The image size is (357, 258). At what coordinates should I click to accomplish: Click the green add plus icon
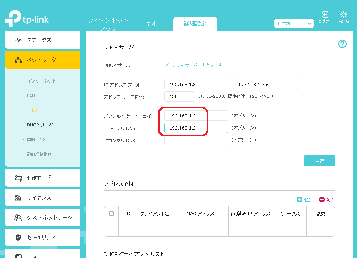[299, 200]
